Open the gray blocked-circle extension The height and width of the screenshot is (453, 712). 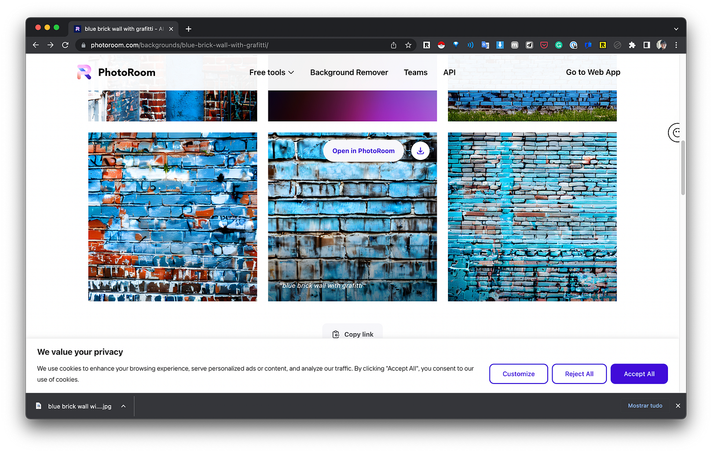[x=617, y=45]
